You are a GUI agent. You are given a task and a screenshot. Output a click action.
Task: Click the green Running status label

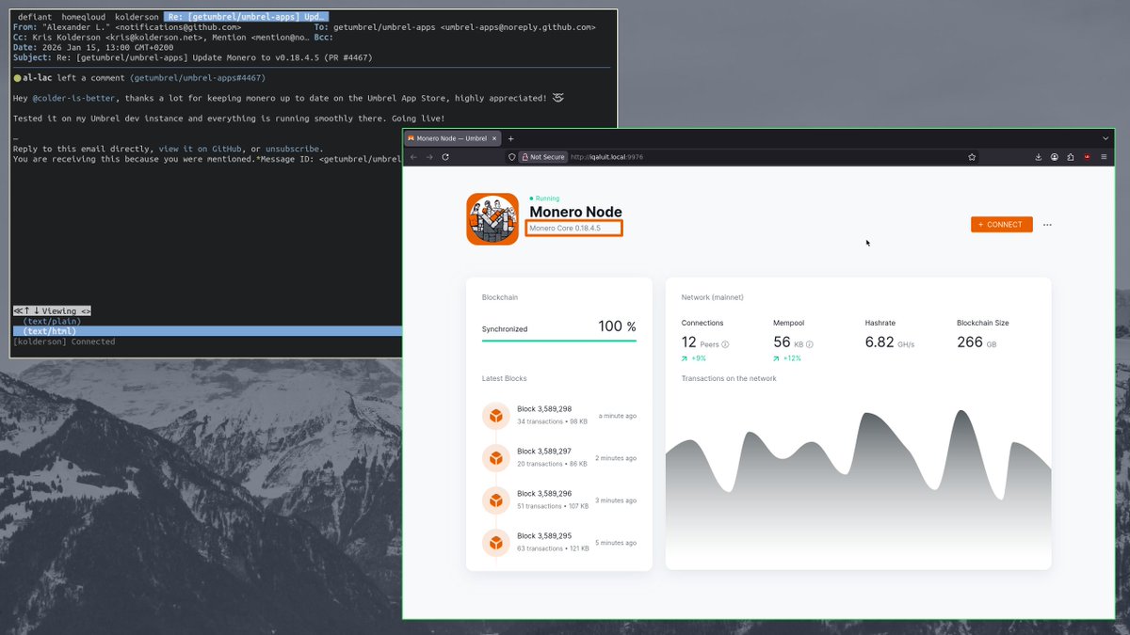(544, 198)
